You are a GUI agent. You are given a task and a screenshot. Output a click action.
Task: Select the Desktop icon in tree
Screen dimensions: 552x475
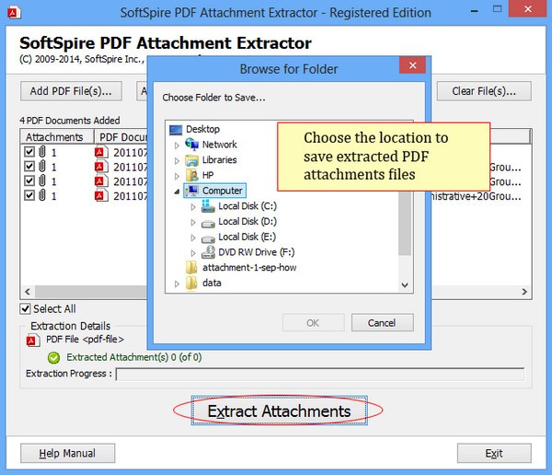(176, 129)
